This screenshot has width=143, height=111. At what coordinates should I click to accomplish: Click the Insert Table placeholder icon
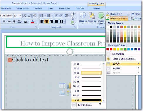62,86
